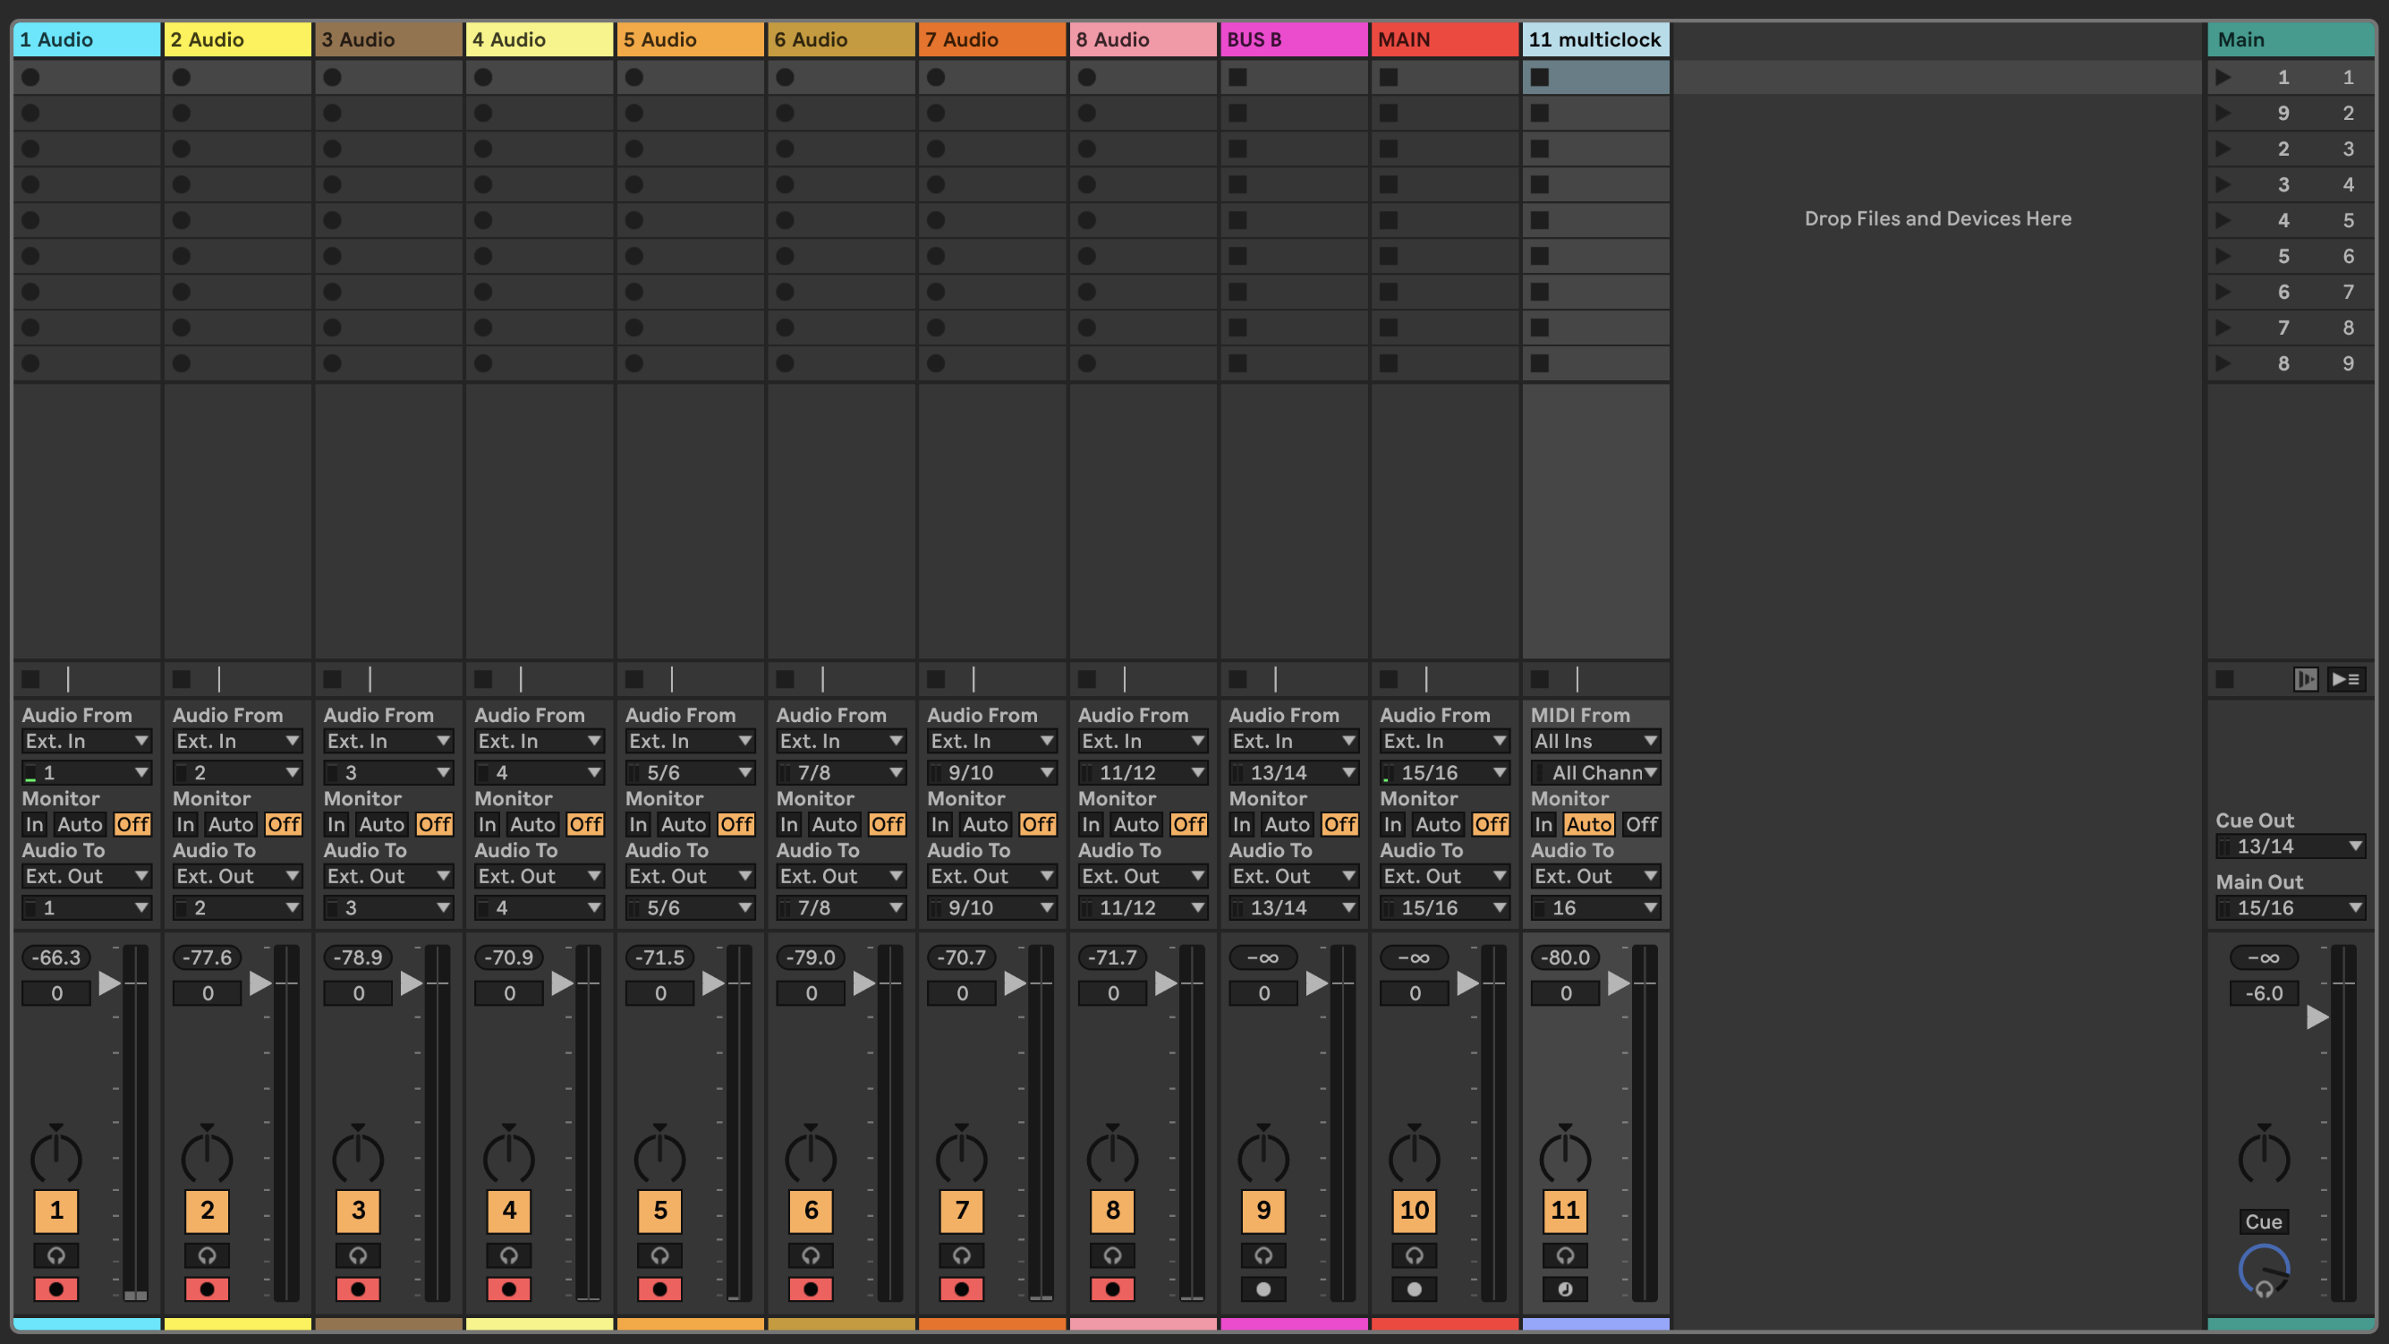Click the Main track volume fader handle
This screenshot has height=1344, width=2389.
[2317, 1017]
